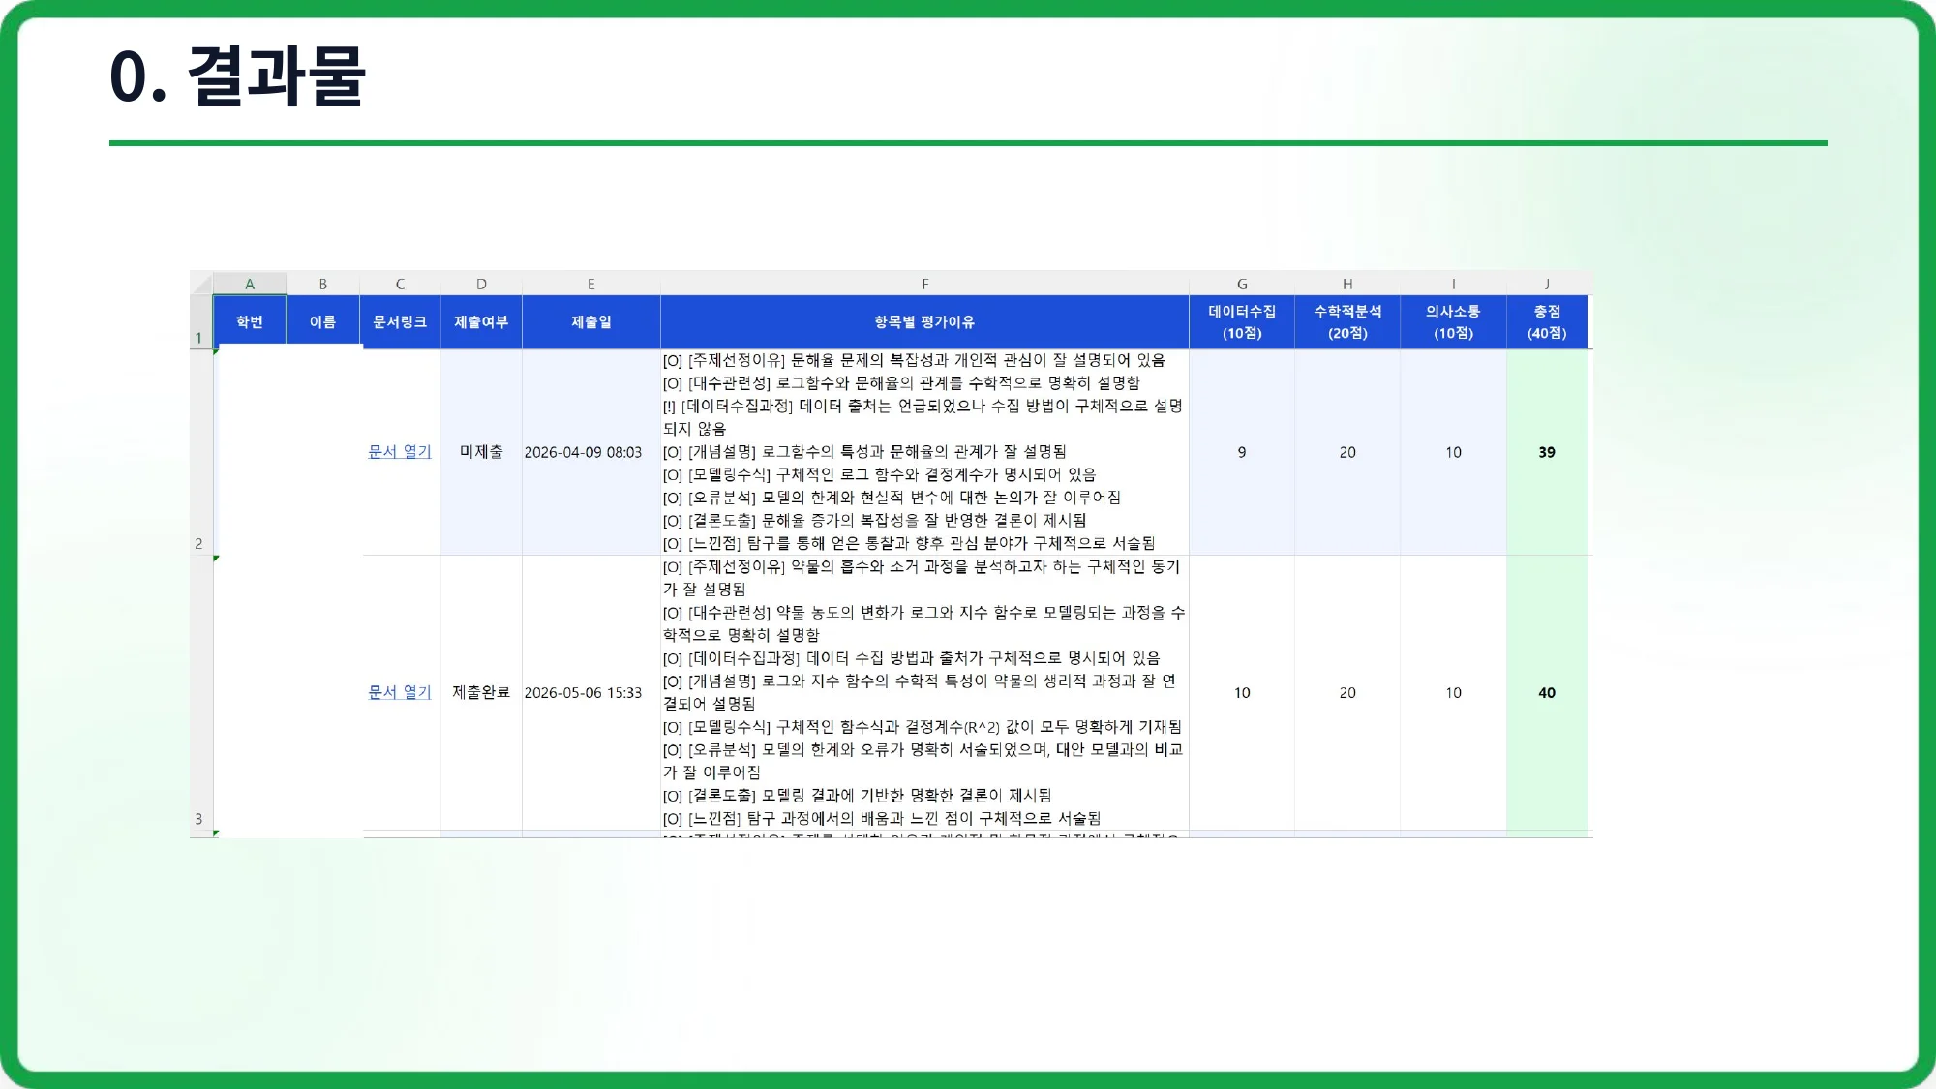The image size is (1936, 1089).
Task: Select column F header
Action: pos(924,284)
